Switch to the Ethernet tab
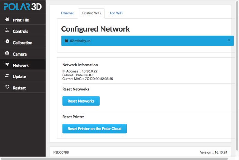 pos(67,13)
